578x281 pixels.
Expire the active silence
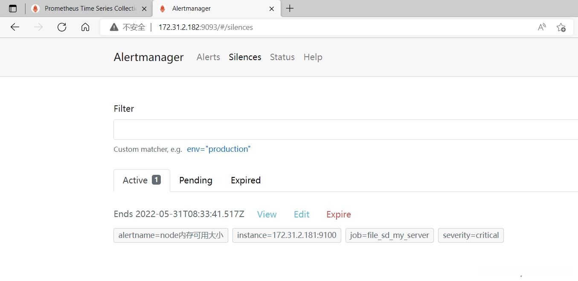pyautogui.click(x=339, y=214)
